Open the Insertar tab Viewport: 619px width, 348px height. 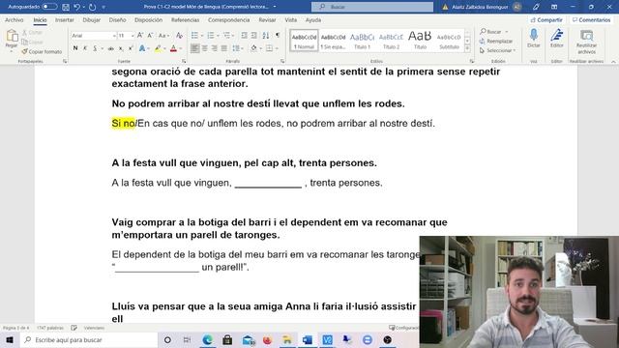coord(65,19)
